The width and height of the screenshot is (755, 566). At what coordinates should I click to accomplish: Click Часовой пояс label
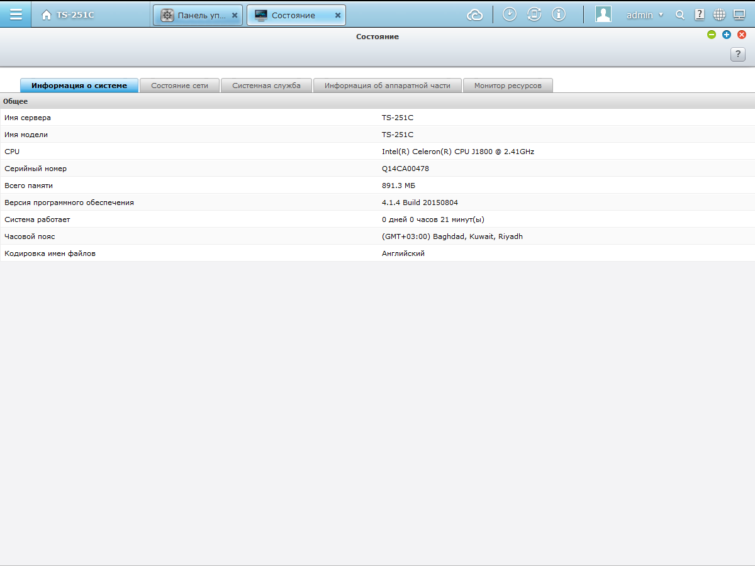tap(30, 236)
